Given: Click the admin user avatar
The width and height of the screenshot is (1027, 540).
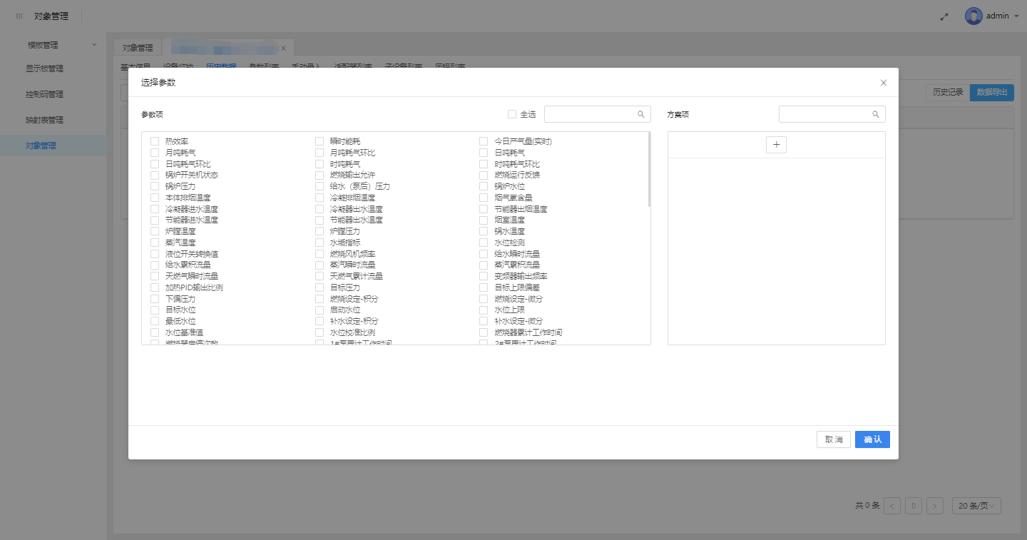Looking at the screenshot, I should (x=974, y=16).
